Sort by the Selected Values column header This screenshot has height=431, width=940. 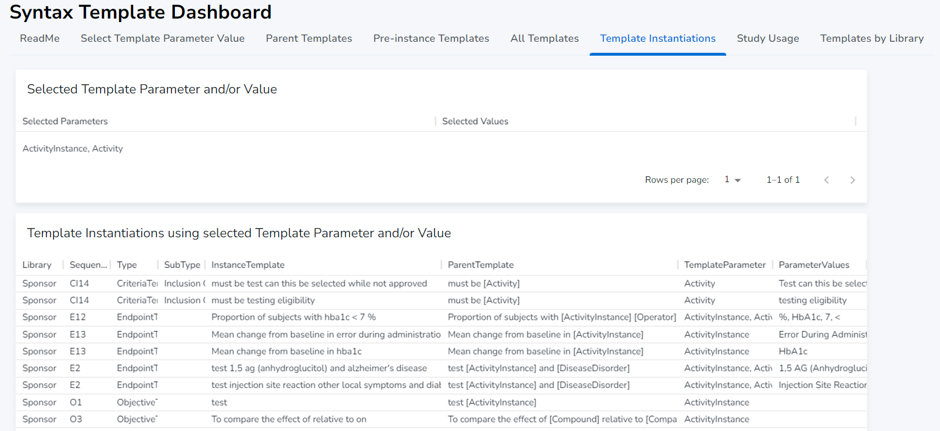coord(475,121)
